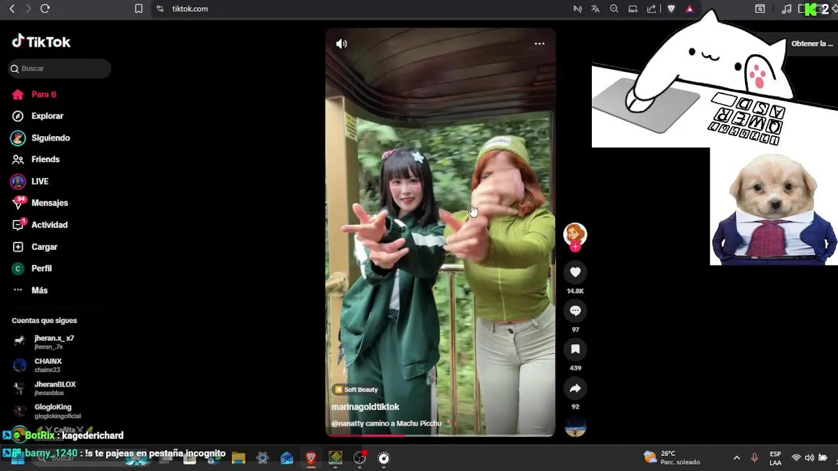The height and width of the screenshot is (471, 838).
Task: Show hidden system tray icons
Action: tap(737, 458)
